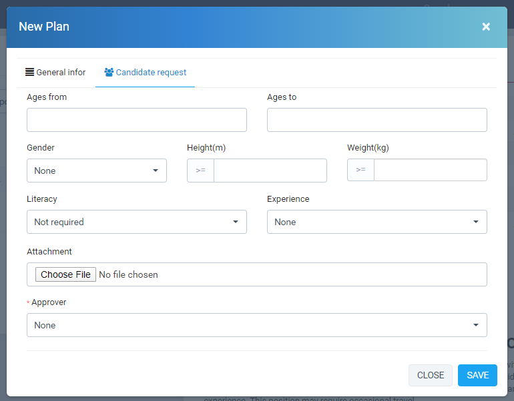The height and width of the screenshot is (401, 514).
Task: Save the new plan
Action: [477, 375]
